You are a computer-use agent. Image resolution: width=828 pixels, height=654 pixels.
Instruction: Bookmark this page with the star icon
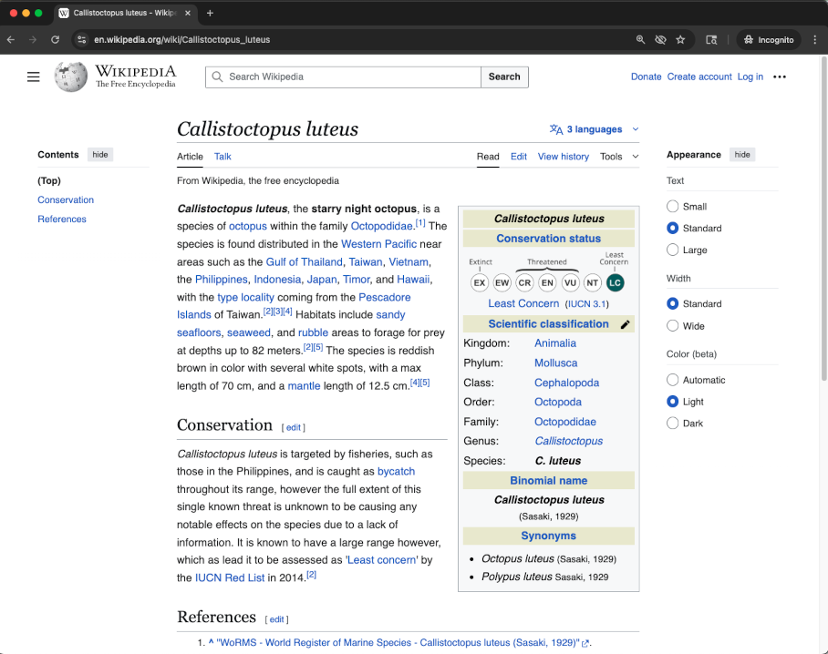tap(680, 40)
